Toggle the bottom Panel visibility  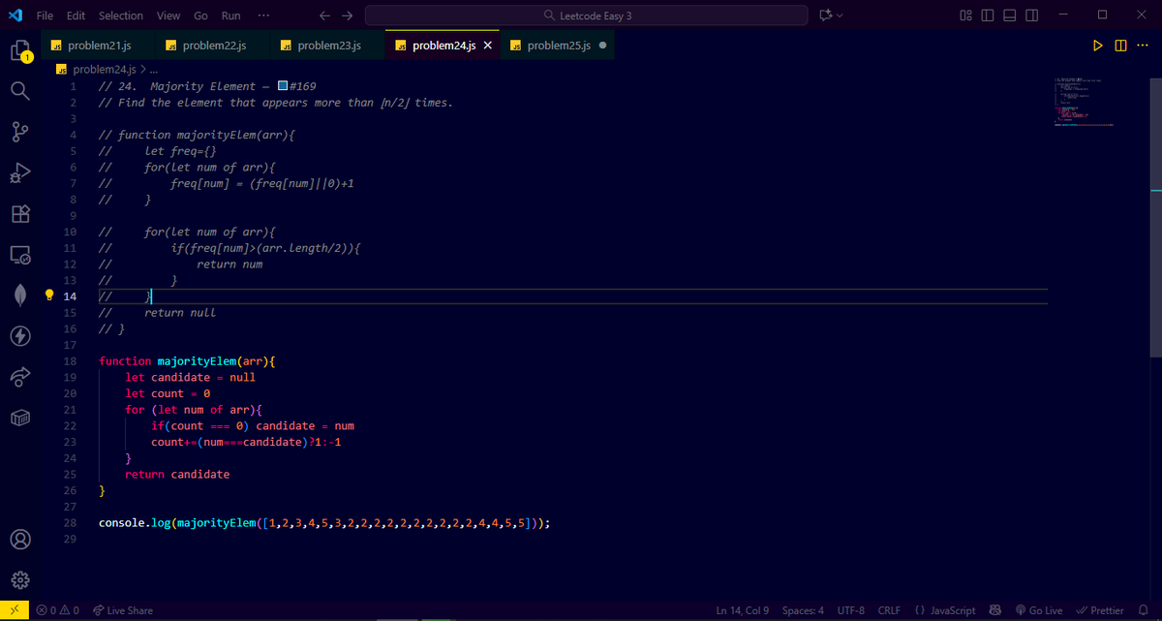(1010, 16)
